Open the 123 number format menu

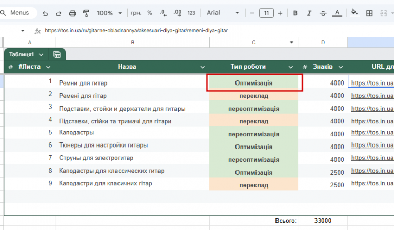[x=191, y=13]
